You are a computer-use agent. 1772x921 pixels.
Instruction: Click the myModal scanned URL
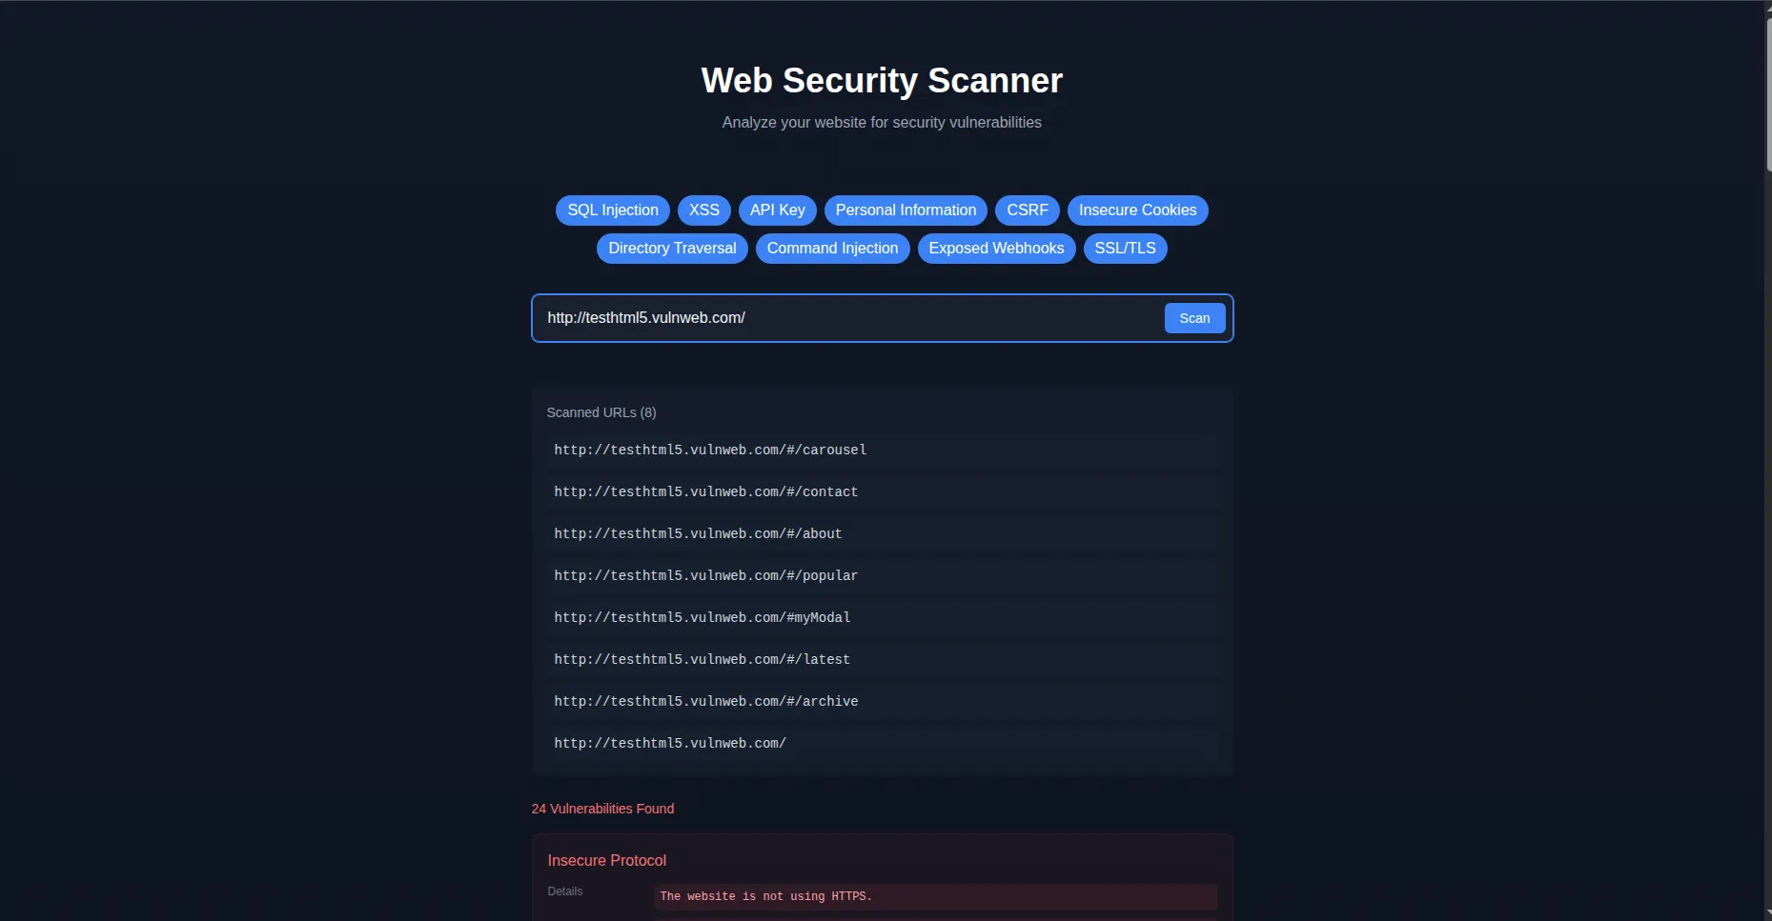703,617
